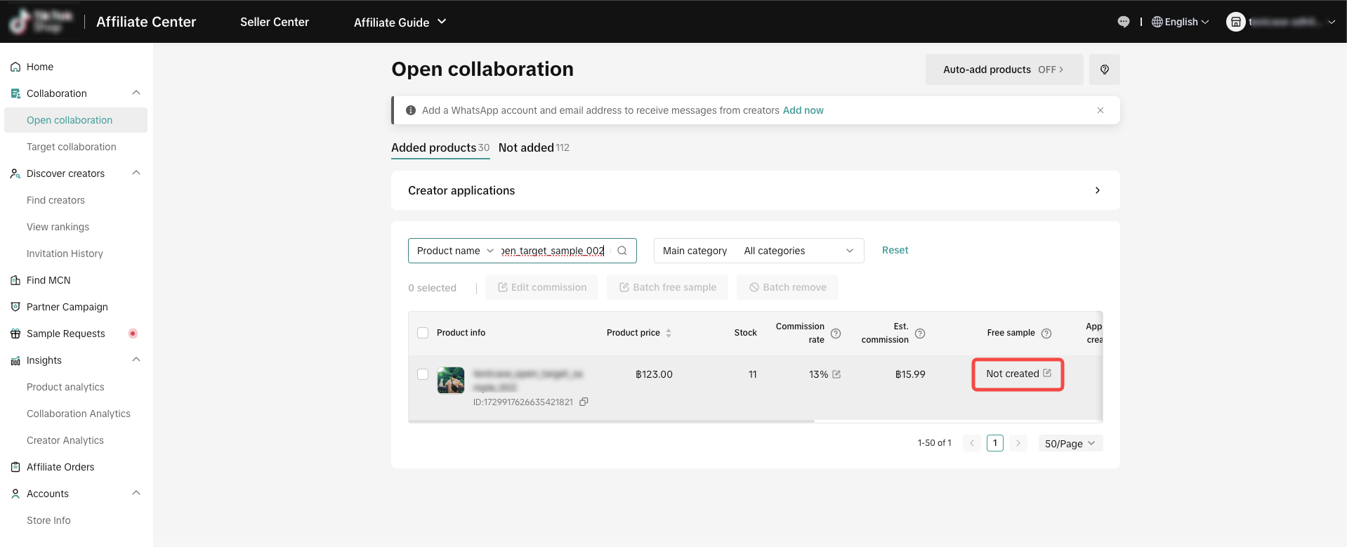Tick the checkbox for the product row

point(423,374)
